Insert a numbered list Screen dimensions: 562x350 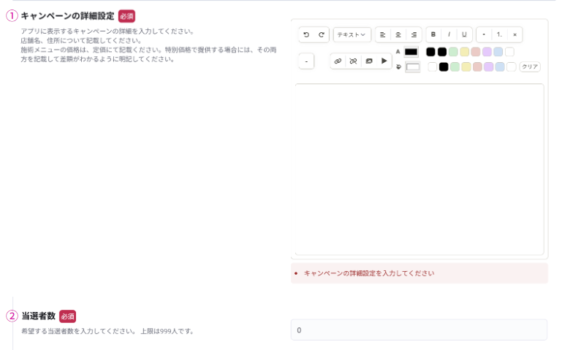[x=499, y=34]
